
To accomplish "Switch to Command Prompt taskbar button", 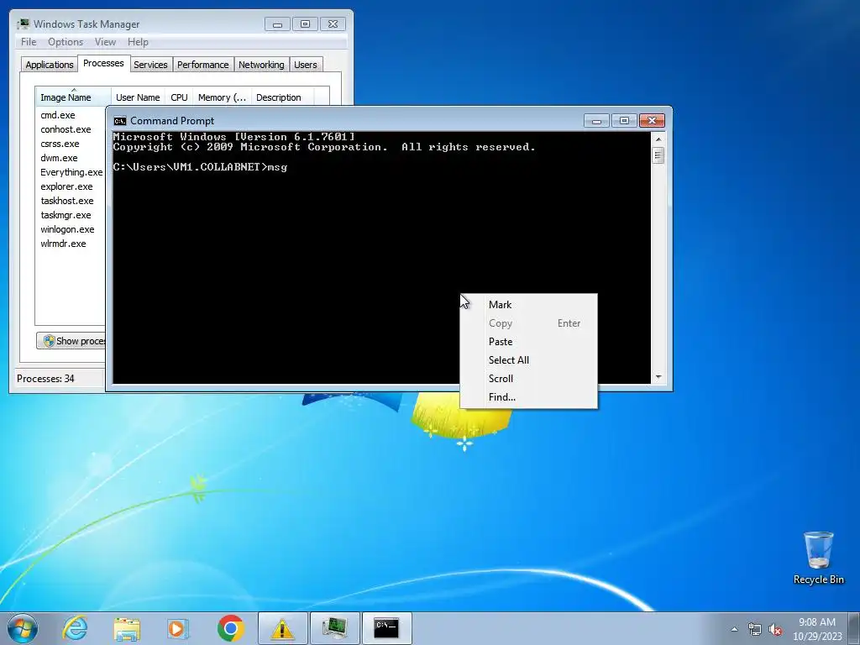I will coord(386,628).
